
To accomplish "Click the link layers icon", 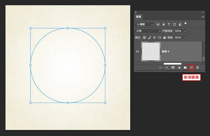I will (160, 67).
